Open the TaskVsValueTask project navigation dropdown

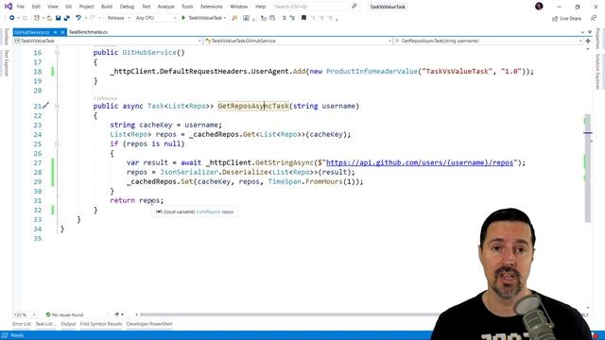(108, 41)
